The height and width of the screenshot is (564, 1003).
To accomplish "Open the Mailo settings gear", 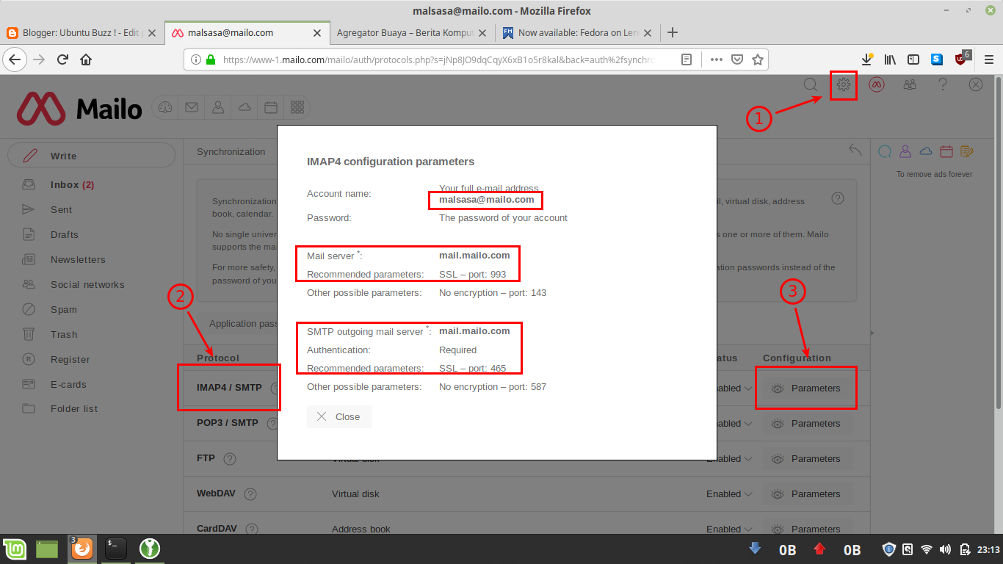I will click(x=844, y=84).
